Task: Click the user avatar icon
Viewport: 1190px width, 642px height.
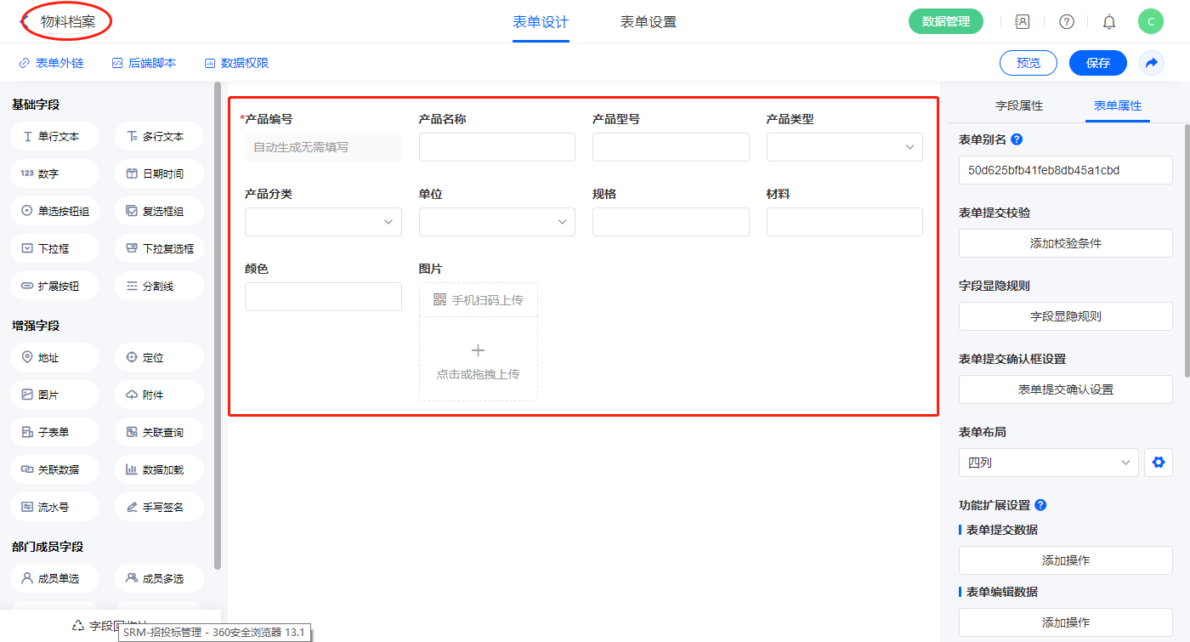Action: click(x=1150, y=22)
